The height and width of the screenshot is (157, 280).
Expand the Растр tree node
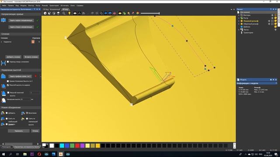239,18
